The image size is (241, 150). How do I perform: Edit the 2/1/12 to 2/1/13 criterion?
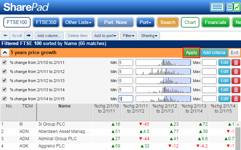pos(224,81)
